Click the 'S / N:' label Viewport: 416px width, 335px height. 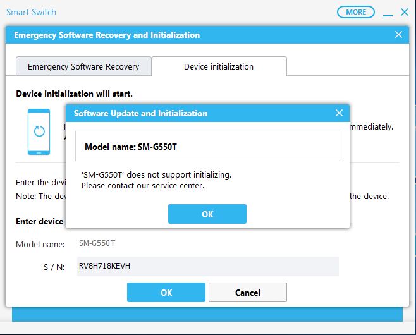(x=54, y=267)
